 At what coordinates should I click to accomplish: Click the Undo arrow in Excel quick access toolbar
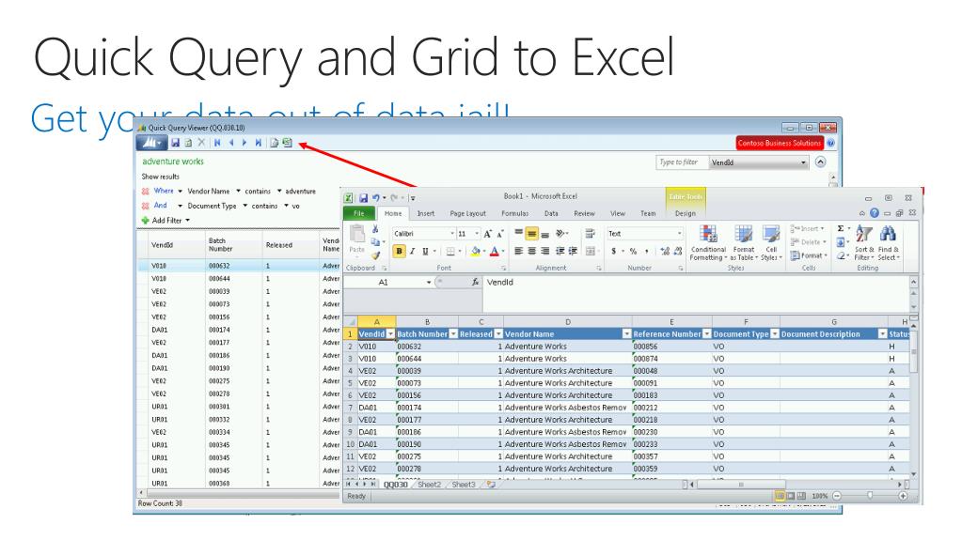click(375, 198)
